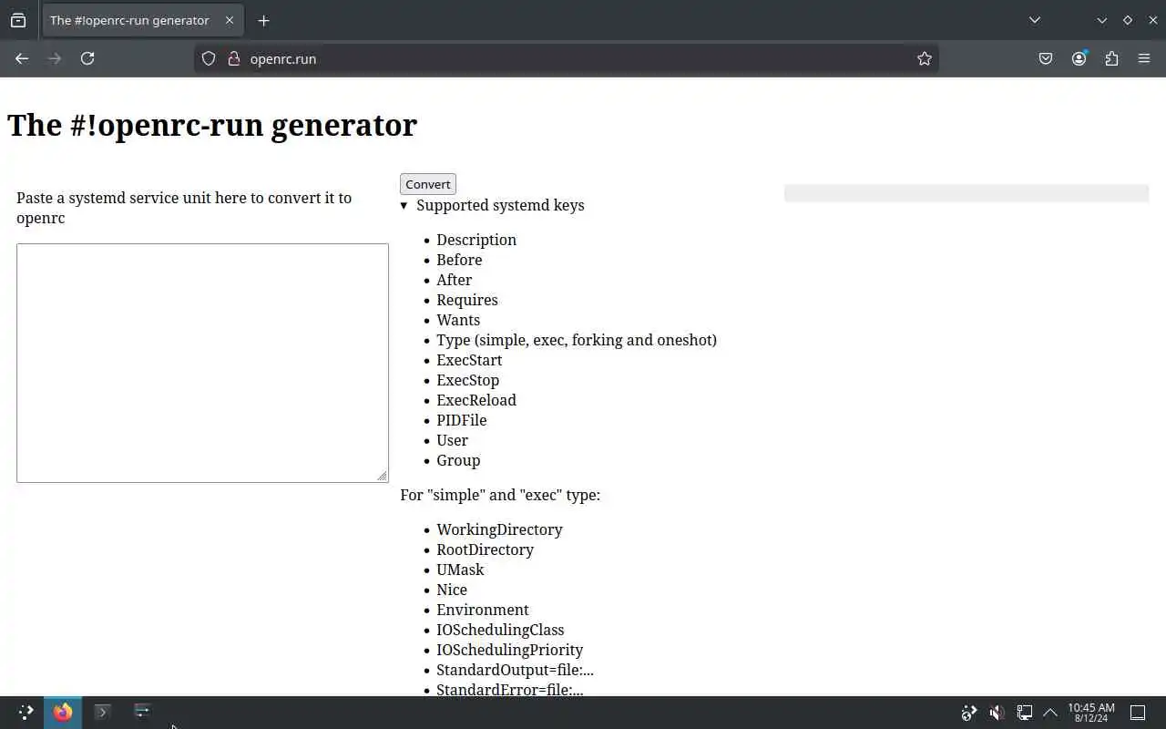View site security padlock information
The height and width of the screenshot is (729, 1166).
233,58
